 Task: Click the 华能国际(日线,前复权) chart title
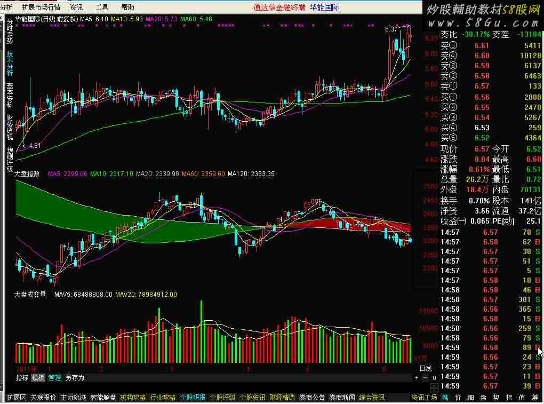click(x=46, y=19)
